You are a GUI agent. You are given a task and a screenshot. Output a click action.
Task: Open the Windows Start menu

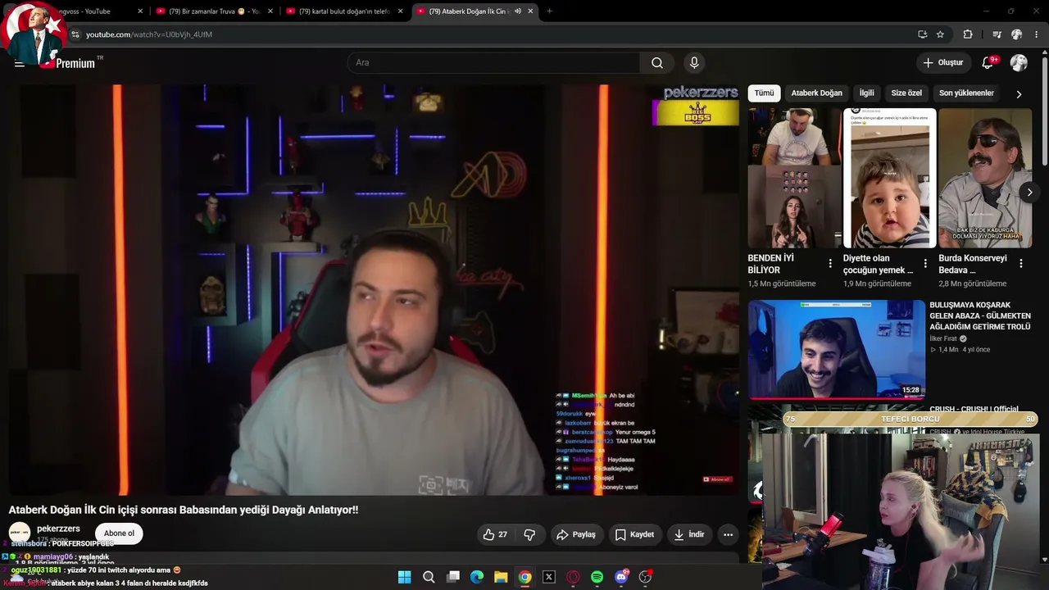click(404, 578)
